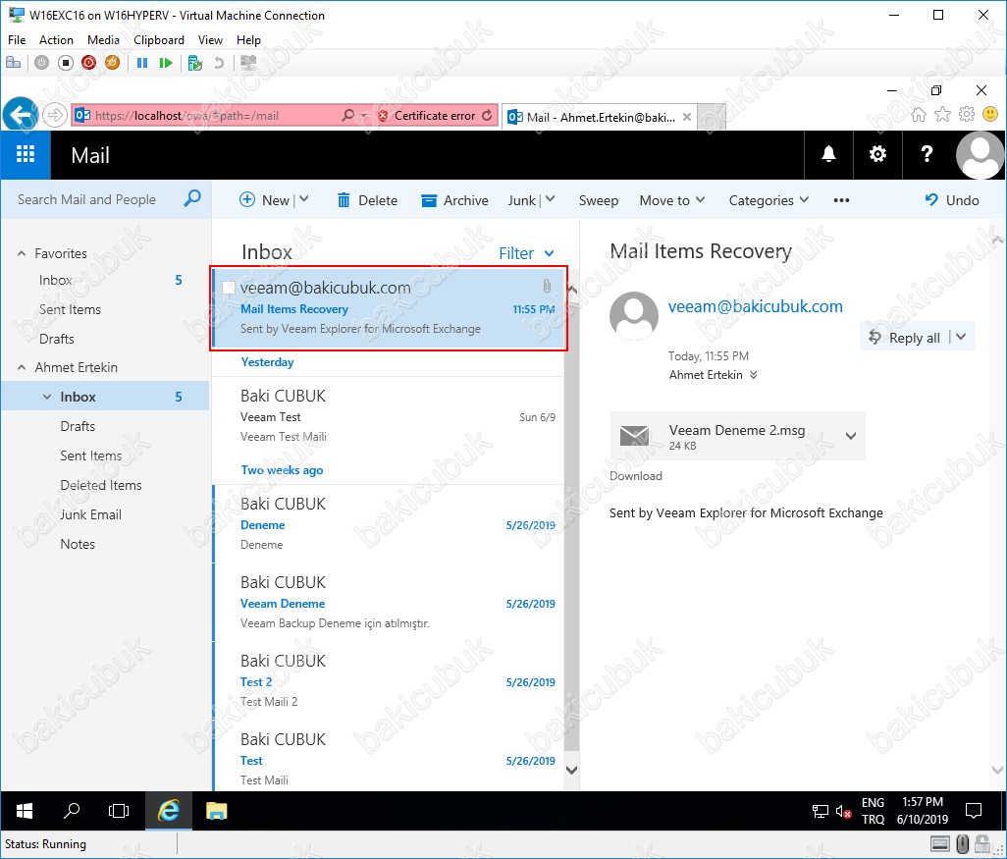Open the Categories dropdown
The width and height of the screenshot is (1007, 859).
(x=768, y=200)
